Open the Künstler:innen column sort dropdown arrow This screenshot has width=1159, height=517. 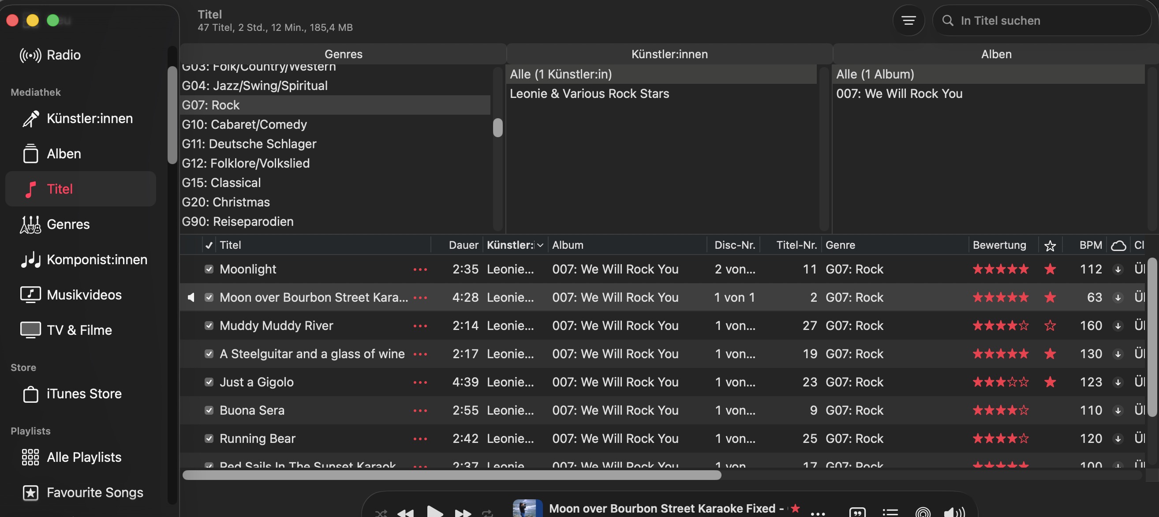(540, 245)
